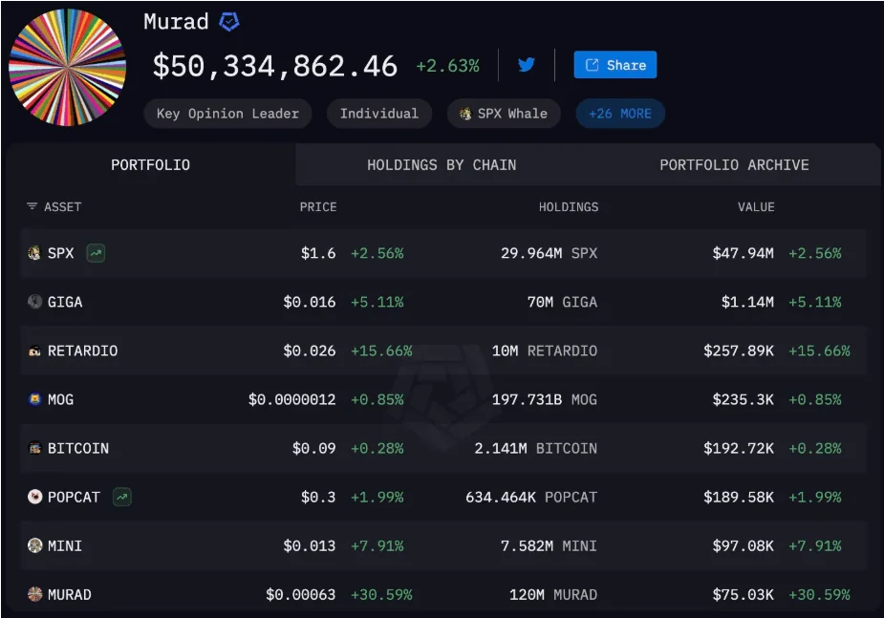Click total balance $50,334,862.46
This screenshot has height=618, width=884.
tap(275, 66)
